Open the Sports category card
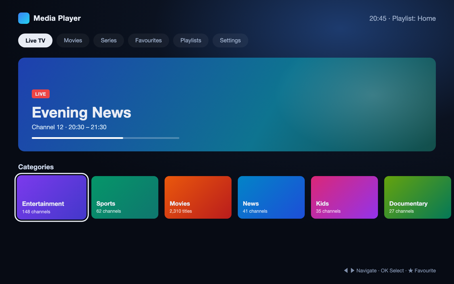This screenshot has width=454, height=284. click(x=125, y=197)
